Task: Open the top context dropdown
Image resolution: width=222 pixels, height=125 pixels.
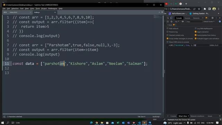Action: [177, 22]
